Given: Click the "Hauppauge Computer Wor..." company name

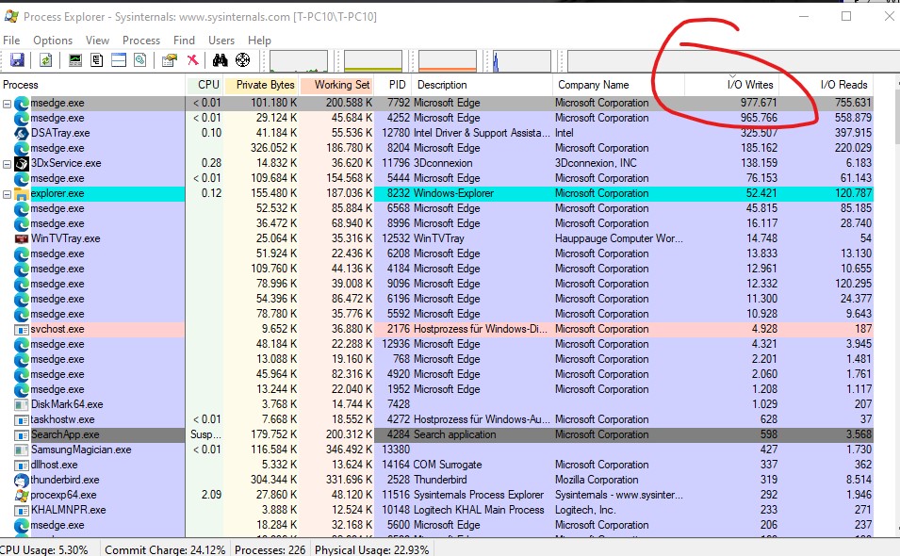Looking at the screenshot, I should [619, 238].
